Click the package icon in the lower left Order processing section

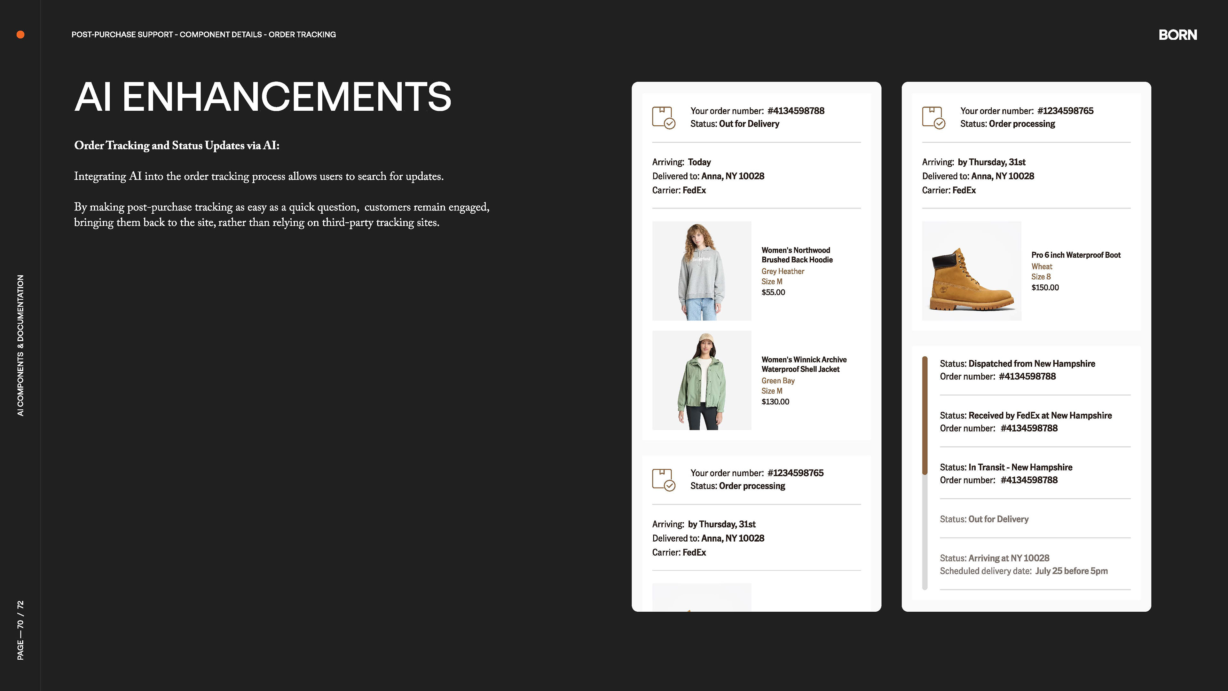663,479
